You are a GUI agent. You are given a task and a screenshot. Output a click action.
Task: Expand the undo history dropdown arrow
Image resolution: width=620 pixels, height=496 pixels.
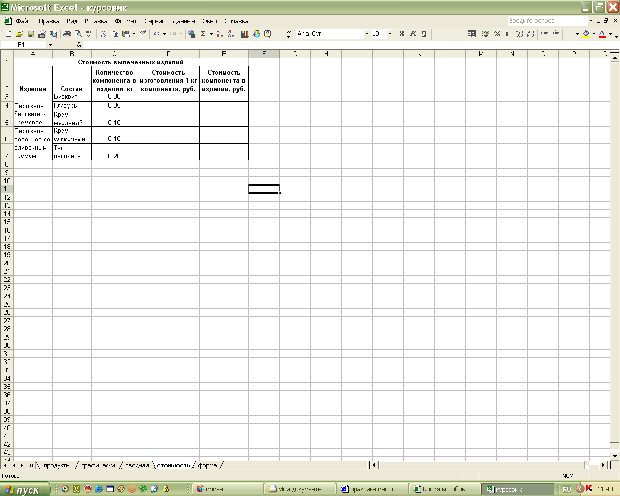[x=164, y=34]
